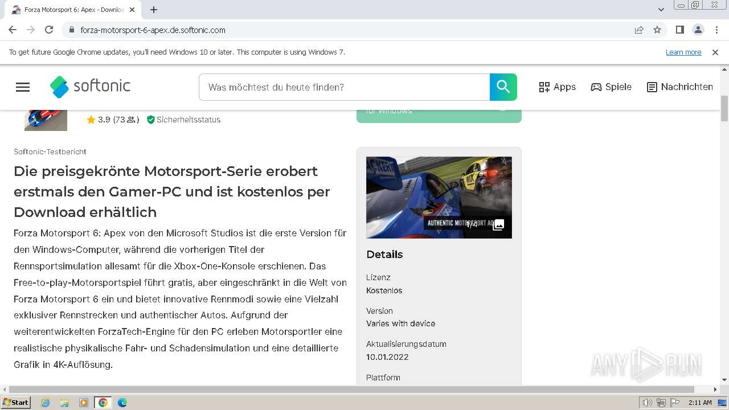Click the 'Plattform' label
Viewport: 729px width, 410px height.
point(383,378)
